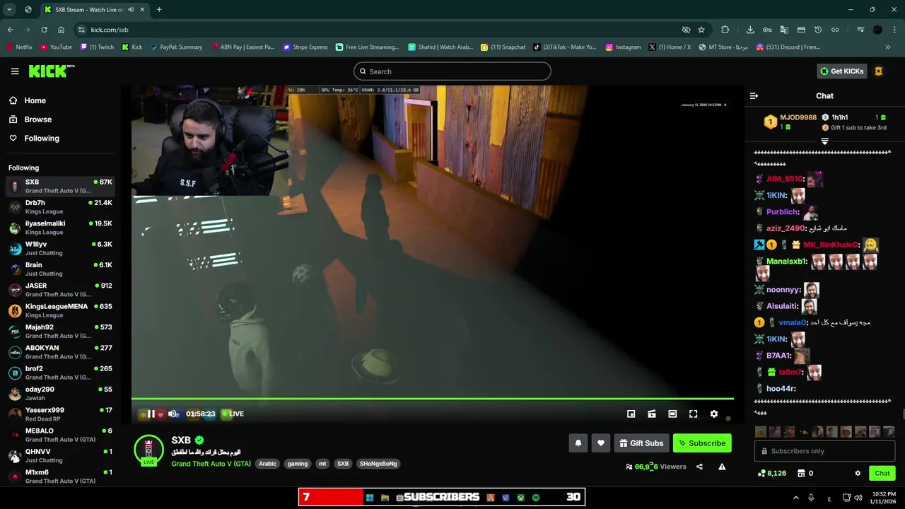Open the browser profile avatar menu
The width and height of the screenshot is (905, 509).
coord(877,30)
